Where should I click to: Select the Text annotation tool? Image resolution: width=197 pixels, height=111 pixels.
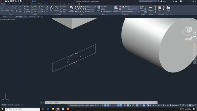point(51,8)
